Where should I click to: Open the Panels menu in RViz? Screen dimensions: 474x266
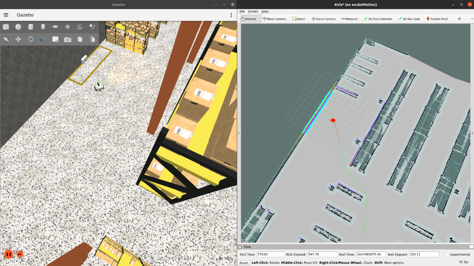tap(253, 11)
